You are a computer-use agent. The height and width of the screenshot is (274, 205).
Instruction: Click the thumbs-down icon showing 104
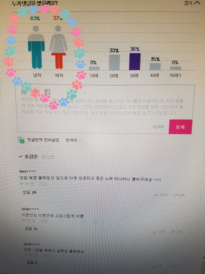pos(176,195)
